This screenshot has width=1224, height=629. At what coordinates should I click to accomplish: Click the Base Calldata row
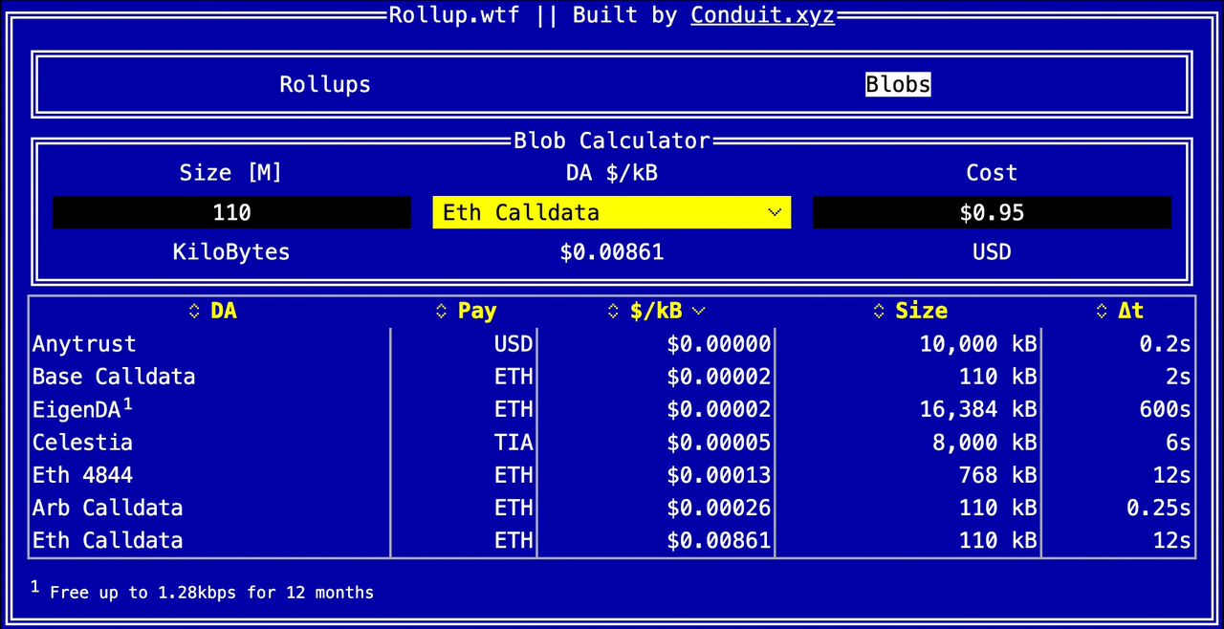[113, 377]
